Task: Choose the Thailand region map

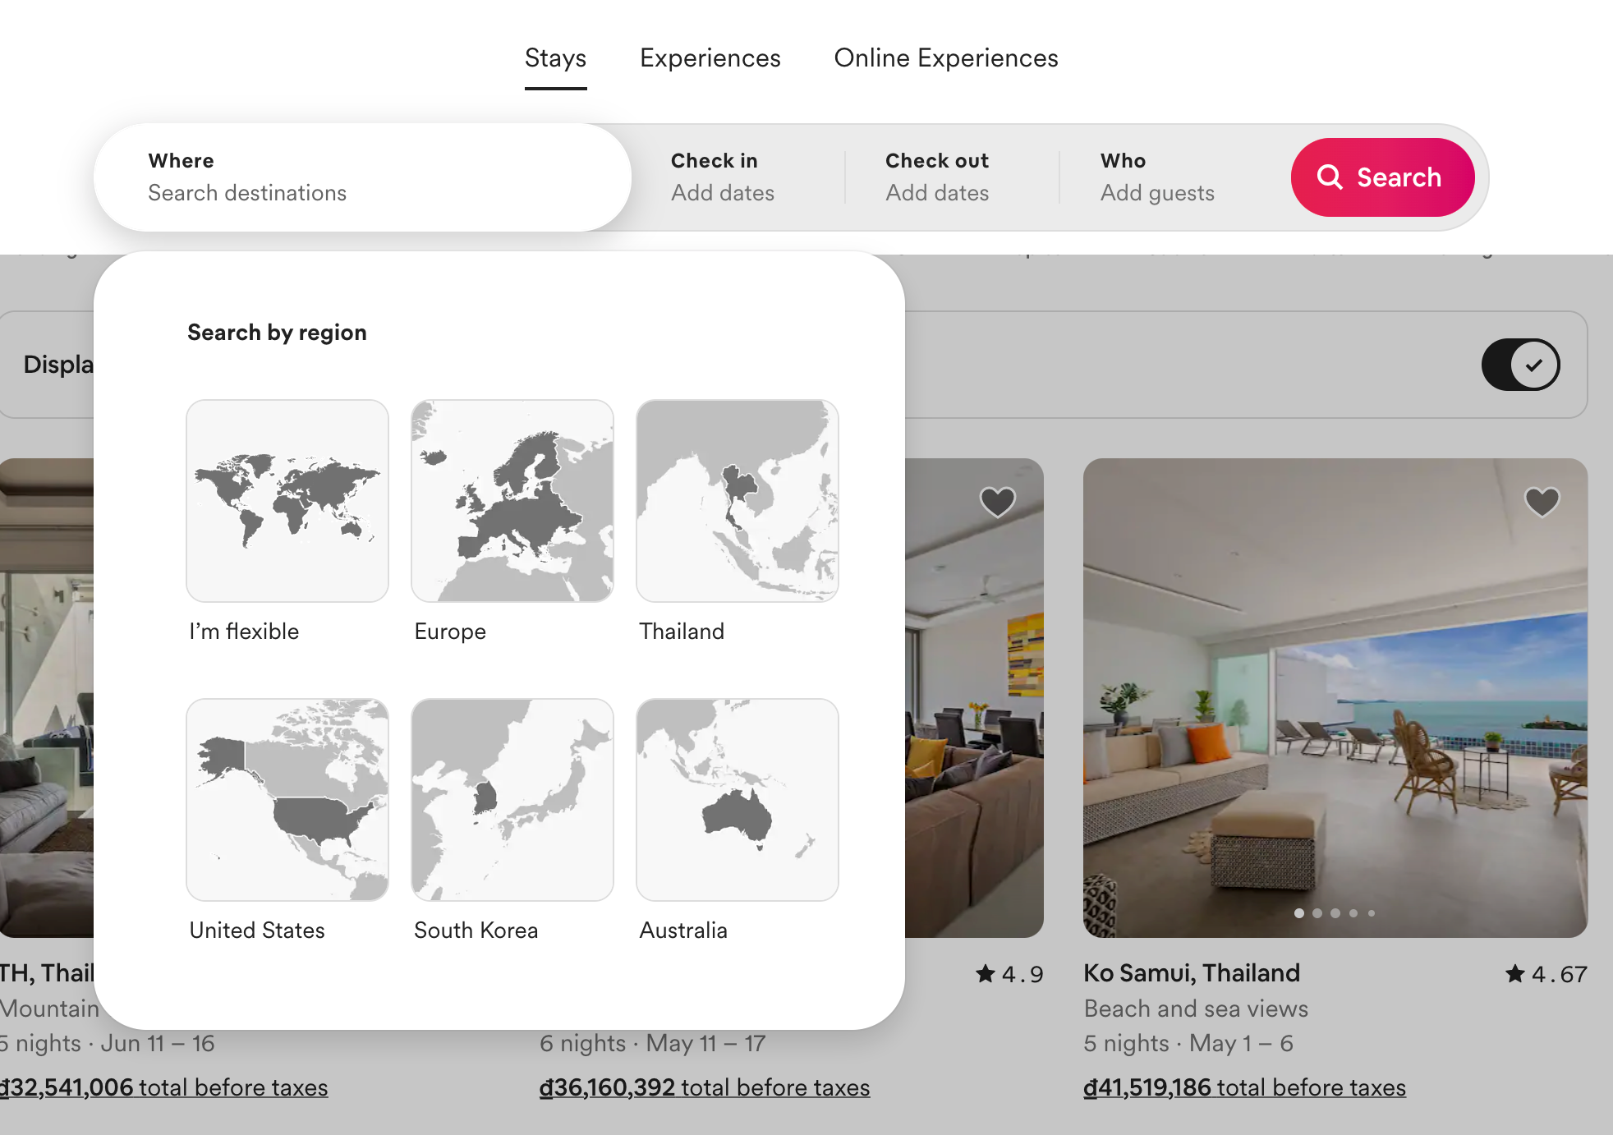Action: click(738, 501)
